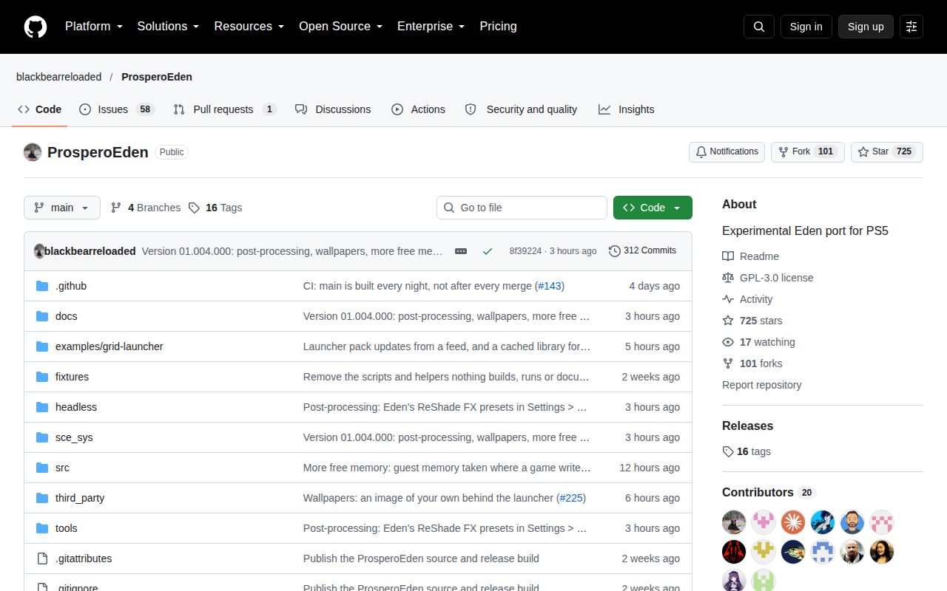Click the orange starburst contributor avatar
947x591 pixels.
(x=793, y=522)
